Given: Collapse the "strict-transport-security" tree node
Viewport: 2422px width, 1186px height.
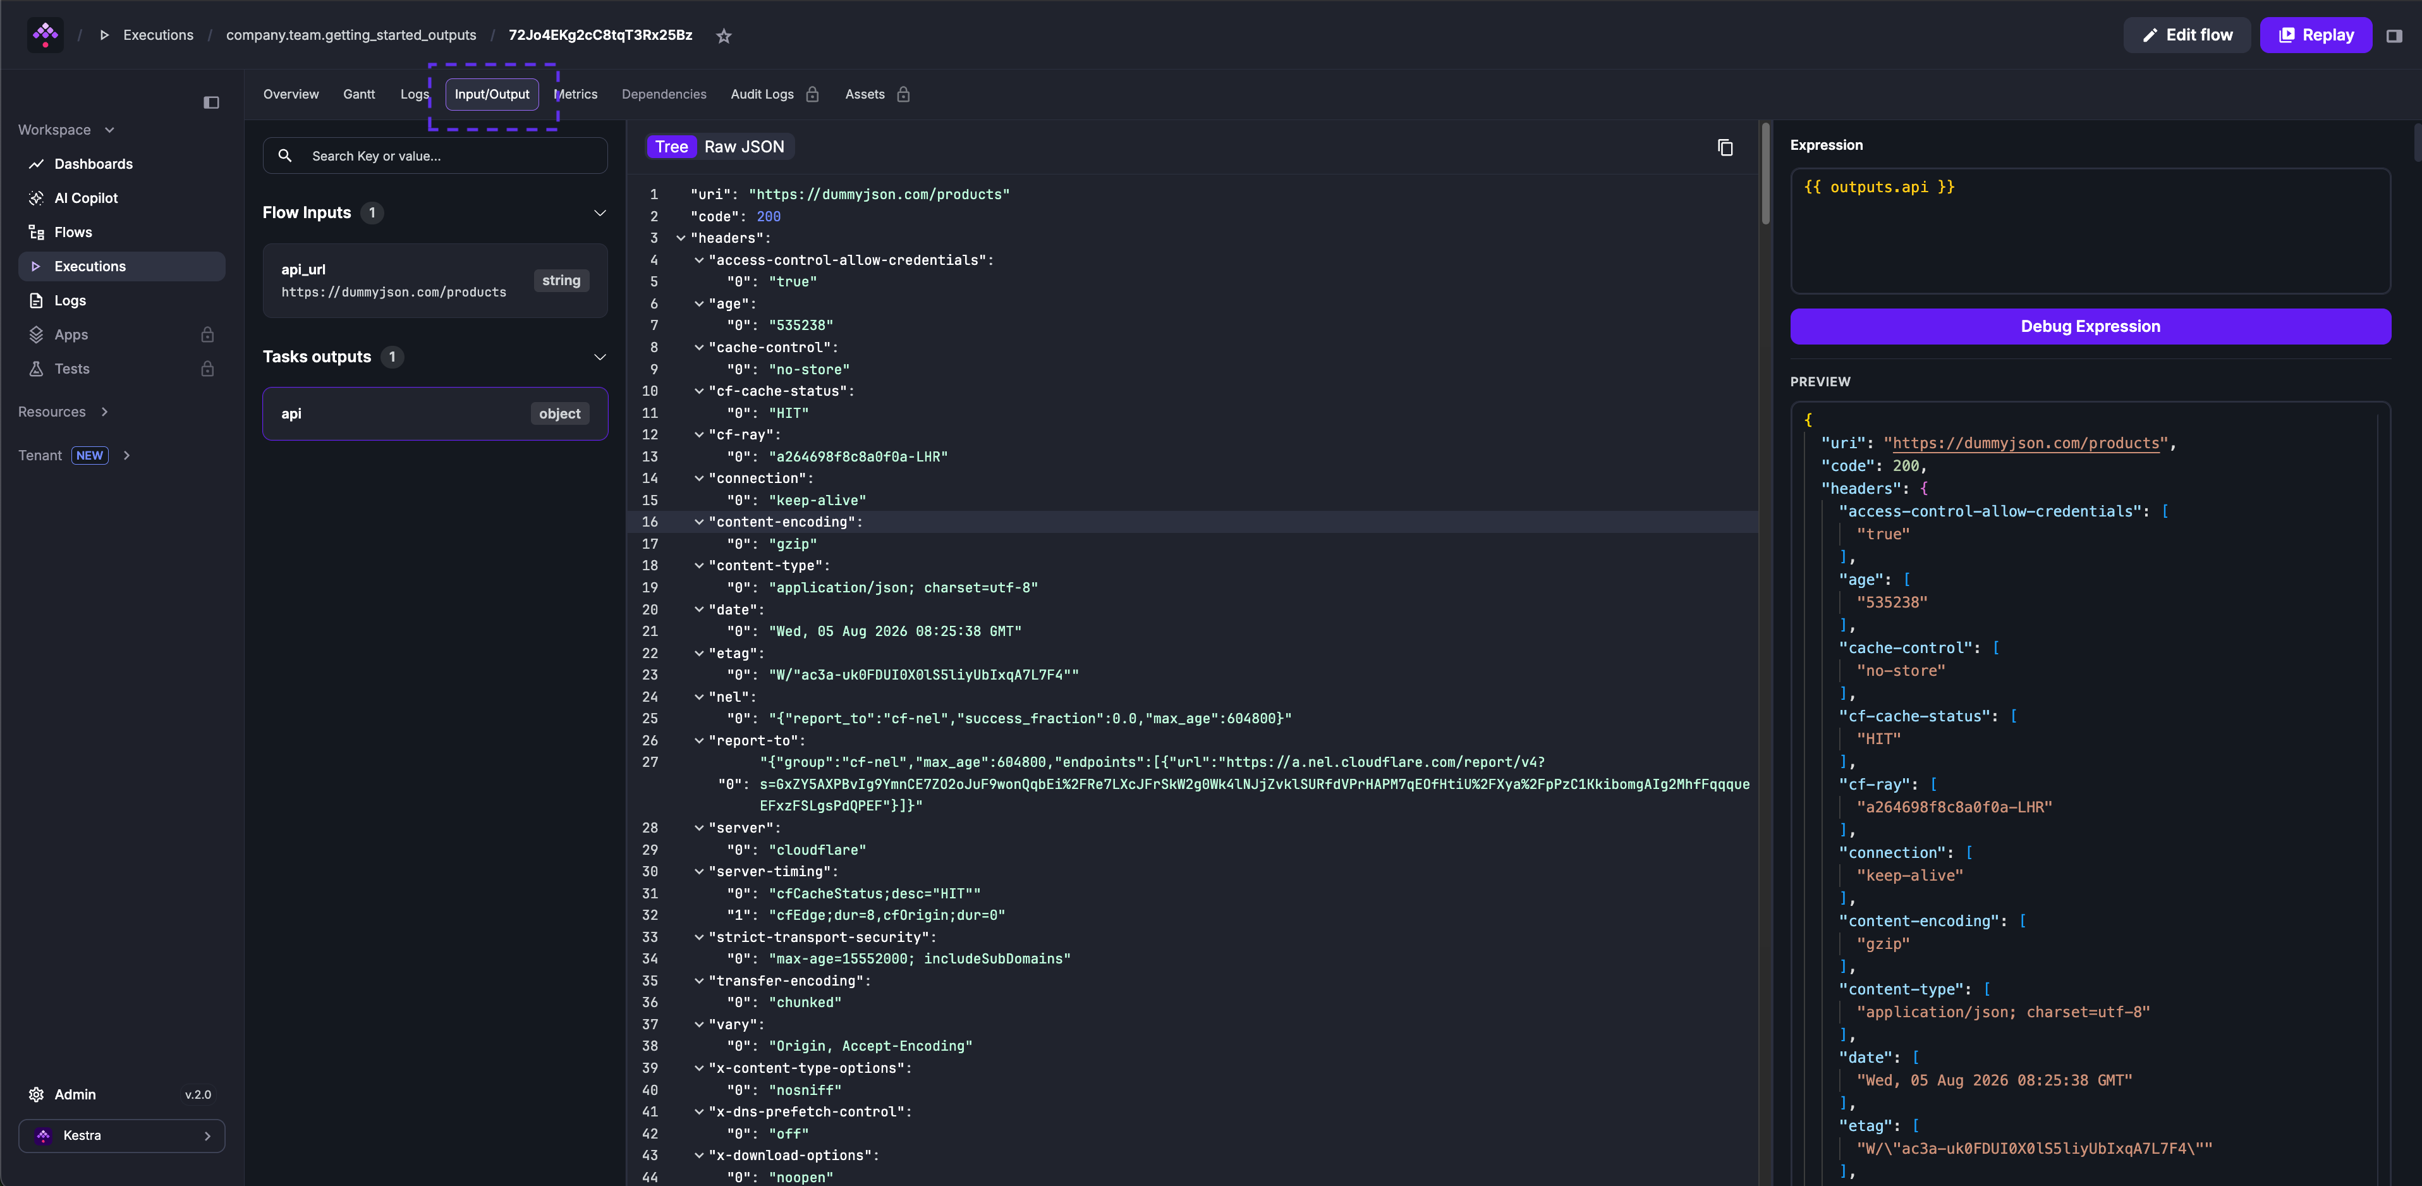Looking at the screenshot, I should [x=698, y=938].
